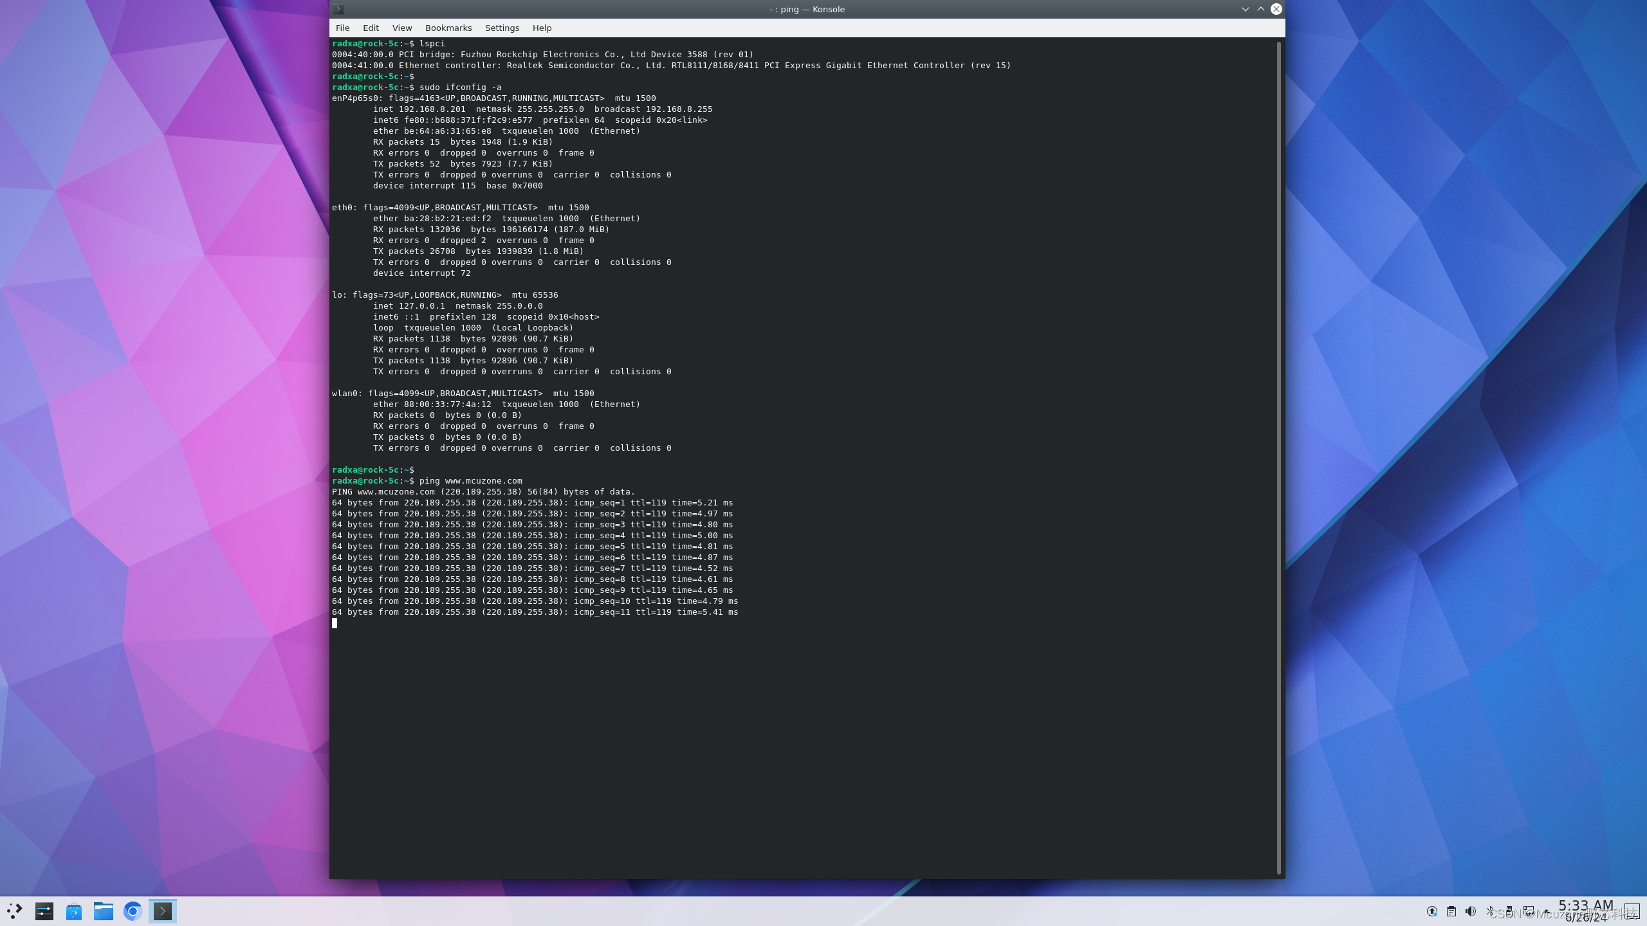Open audio volume tray icon
This screenshot has height=926, width=1647.
(1470, 911)
